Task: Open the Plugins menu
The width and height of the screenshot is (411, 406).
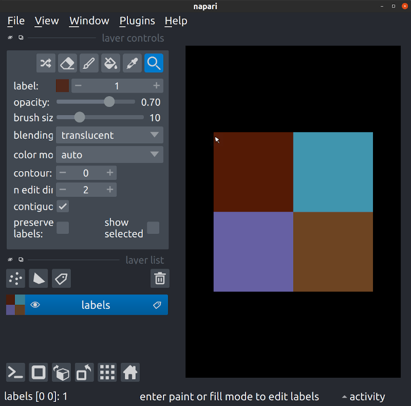Action: [137, 21]
